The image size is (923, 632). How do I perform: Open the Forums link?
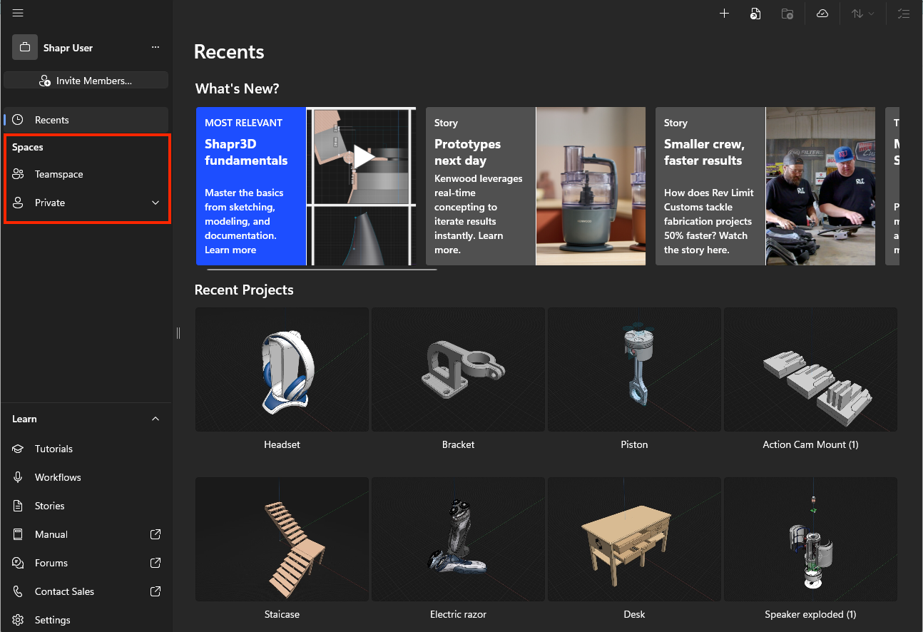(86, 563)
